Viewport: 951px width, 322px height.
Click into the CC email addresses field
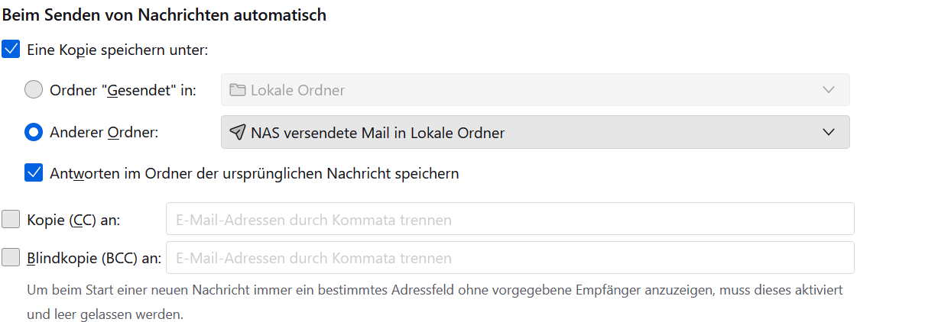(509, 220)
